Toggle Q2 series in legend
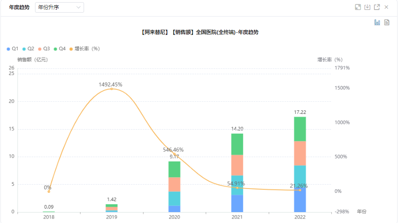 tap(28, 48)
